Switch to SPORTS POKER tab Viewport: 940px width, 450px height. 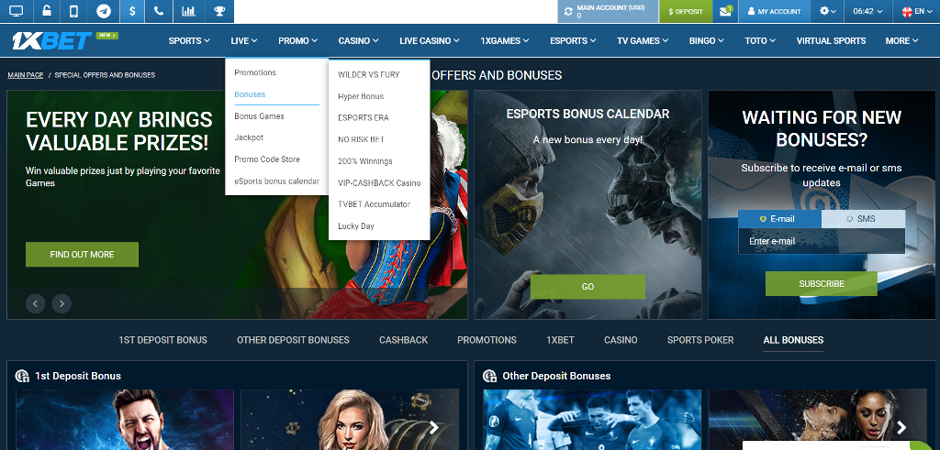[700, 340]
